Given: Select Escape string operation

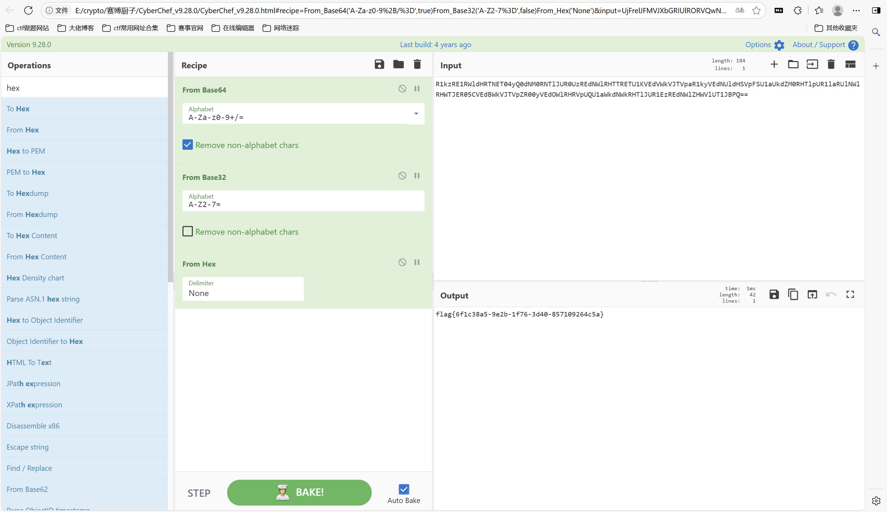Looking at the screenshot, I should click(x=85, y=447).
